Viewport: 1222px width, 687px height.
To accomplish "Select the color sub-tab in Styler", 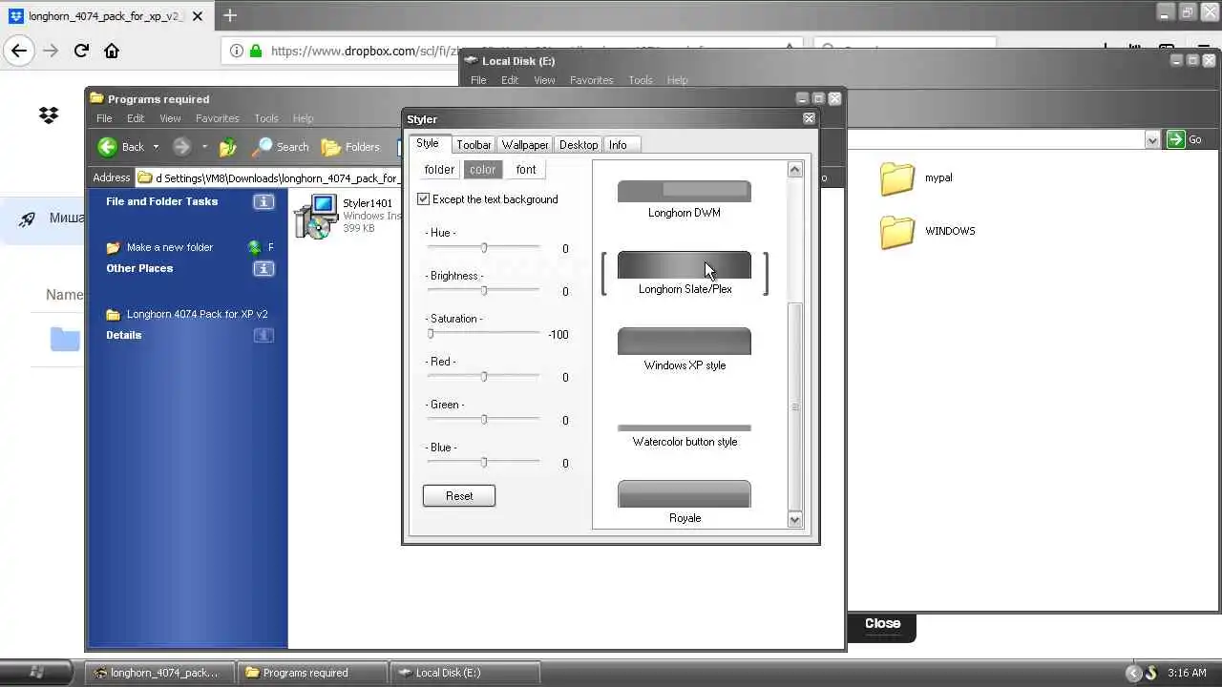I will pyautogui.click(x=482, y=170).
